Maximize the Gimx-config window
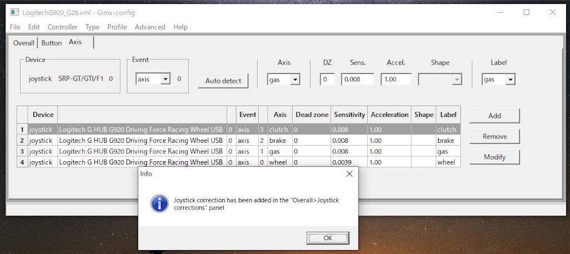Viewport: 570px width, 254px height. [526, 12]
